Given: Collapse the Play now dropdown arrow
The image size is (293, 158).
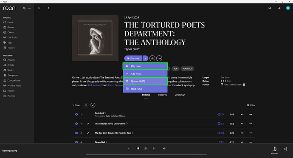Looking at the screenshot, I should 145,58.
